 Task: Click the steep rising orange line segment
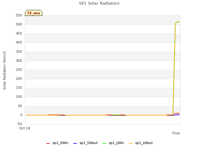pos(174,69)
